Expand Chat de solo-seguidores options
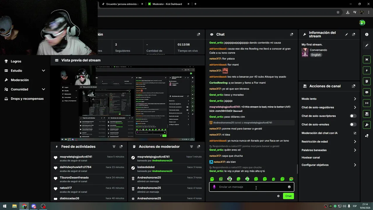The image size is (373, 210). pyautogui.click(x=355, y=107)
